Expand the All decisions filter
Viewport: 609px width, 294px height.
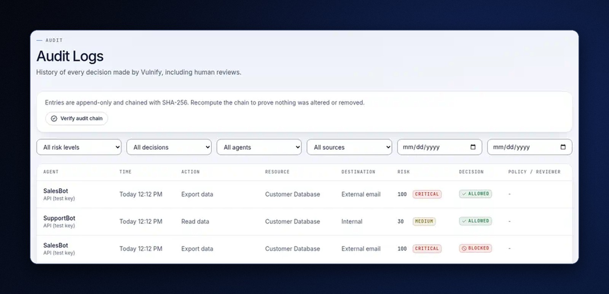(x=169, y=147)
